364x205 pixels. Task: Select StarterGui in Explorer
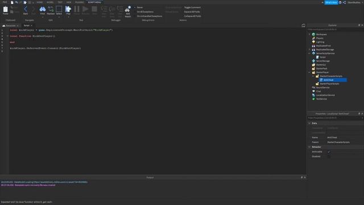pos(321,65)
